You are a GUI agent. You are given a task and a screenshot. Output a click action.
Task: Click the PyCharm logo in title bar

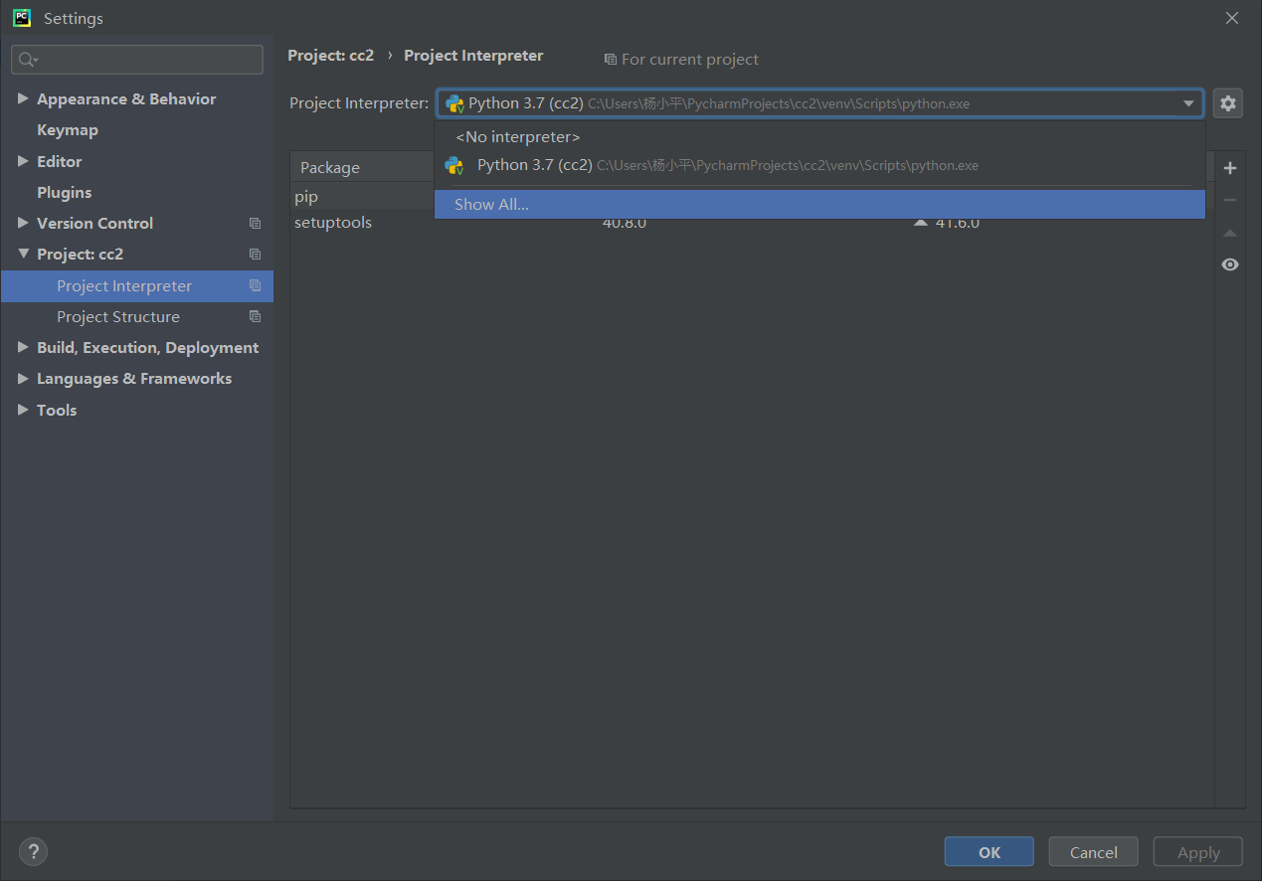[x=21, y=18]
